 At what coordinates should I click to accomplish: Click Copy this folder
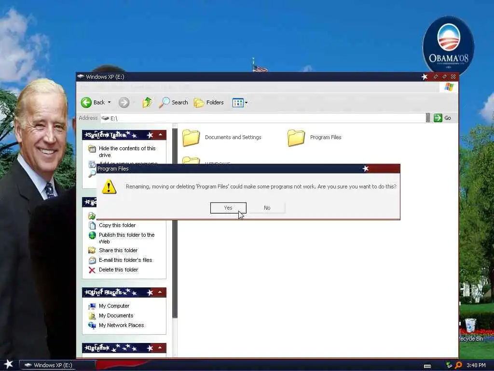[117, 225]
